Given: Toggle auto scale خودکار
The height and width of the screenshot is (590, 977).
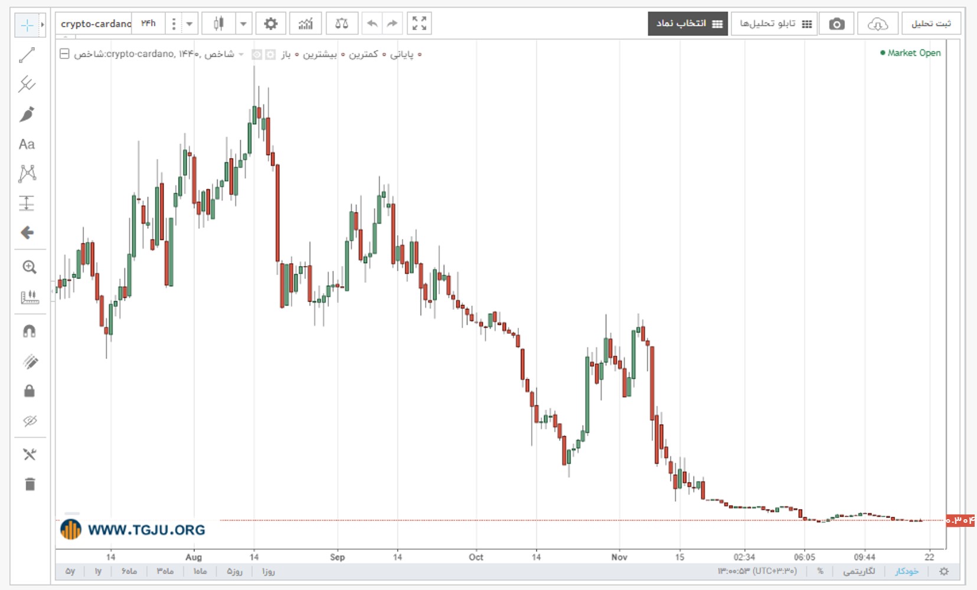Looking at the screenshot, I should 907,571.
